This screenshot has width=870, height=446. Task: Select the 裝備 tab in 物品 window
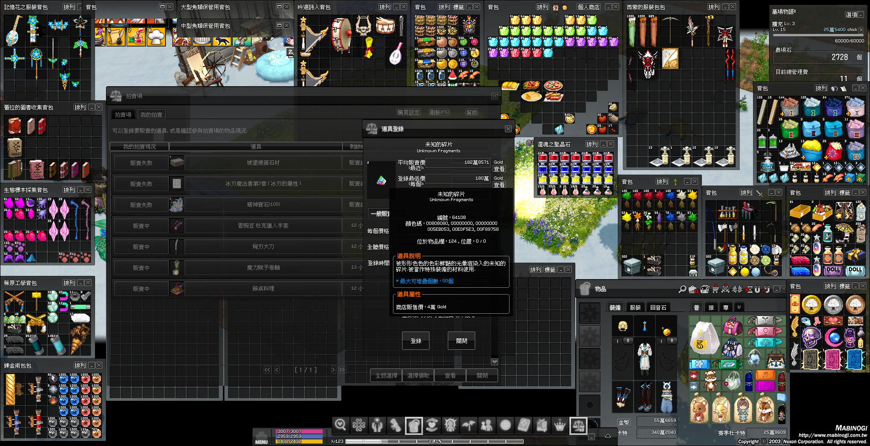615,307
